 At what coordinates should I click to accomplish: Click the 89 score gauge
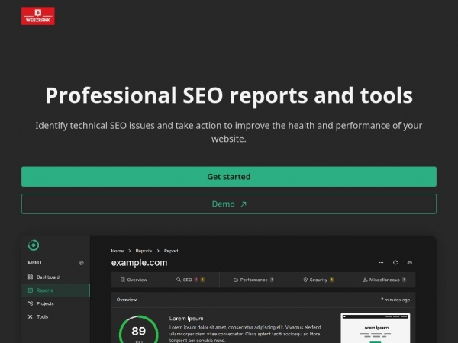(138, 329)
